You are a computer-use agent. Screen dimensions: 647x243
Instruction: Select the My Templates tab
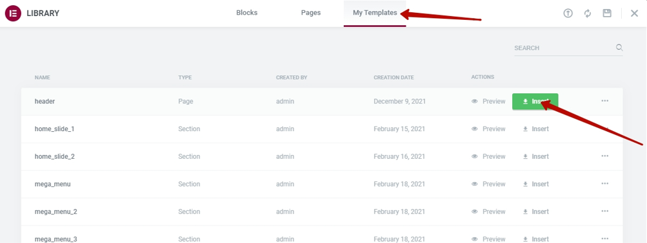(375, 13)
